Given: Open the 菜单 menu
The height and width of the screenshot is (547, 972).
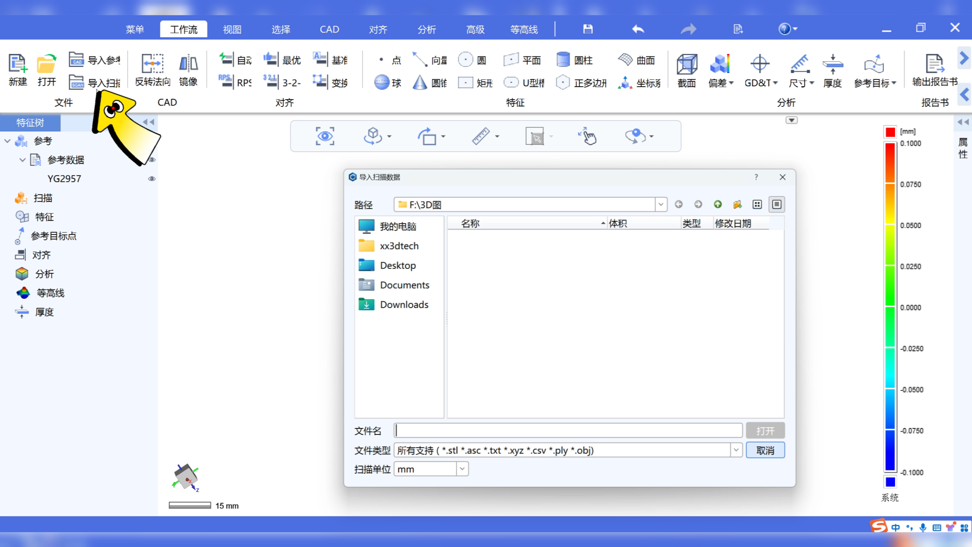Looking at the screenshot, I should point(135,29).
